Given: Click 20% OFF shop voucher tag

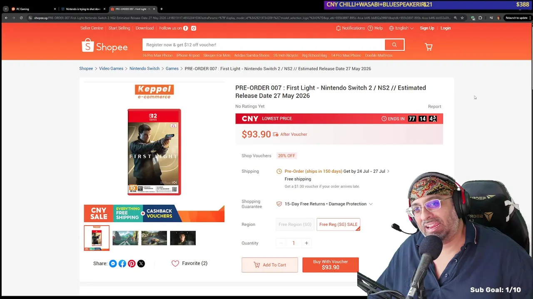Looking at the screenshot, I should click(x=286, y=156).
